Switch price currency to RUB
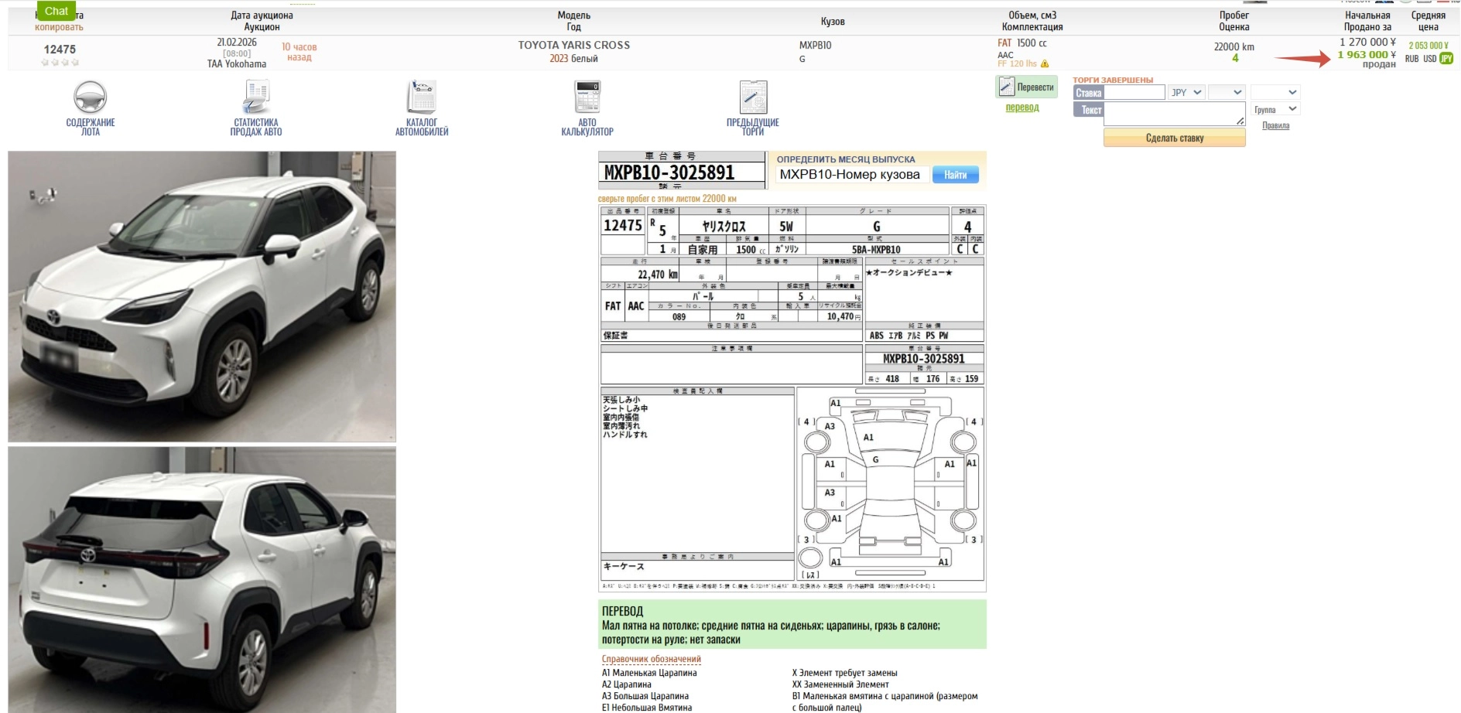This screenshot has width=1461, height=713. tap(1411, 59)
